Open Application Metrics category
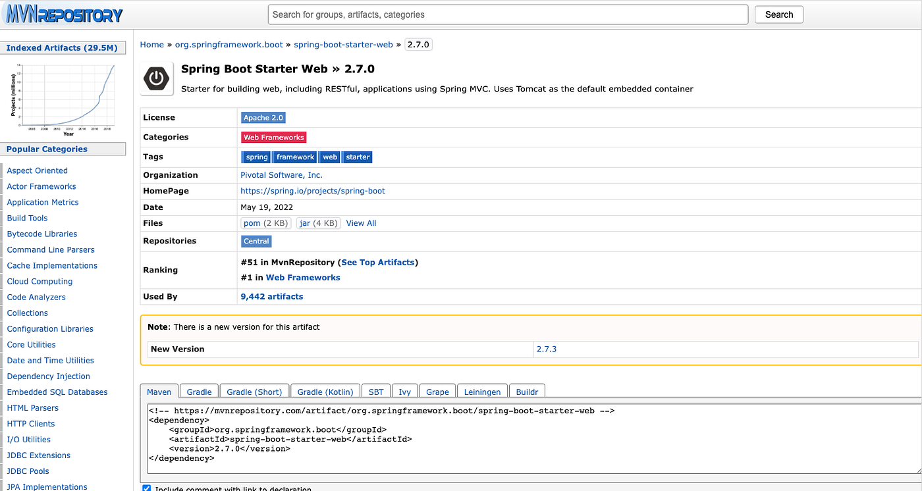The image size is (922, 491). pyautogui.click(x=43, y=202)
